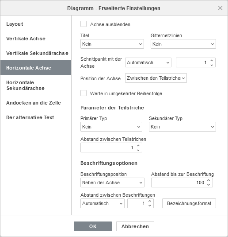Screen dimensions: 228x237
Task: Open the Gitternetzlinien dropdown
Action: tap(183, 44)
